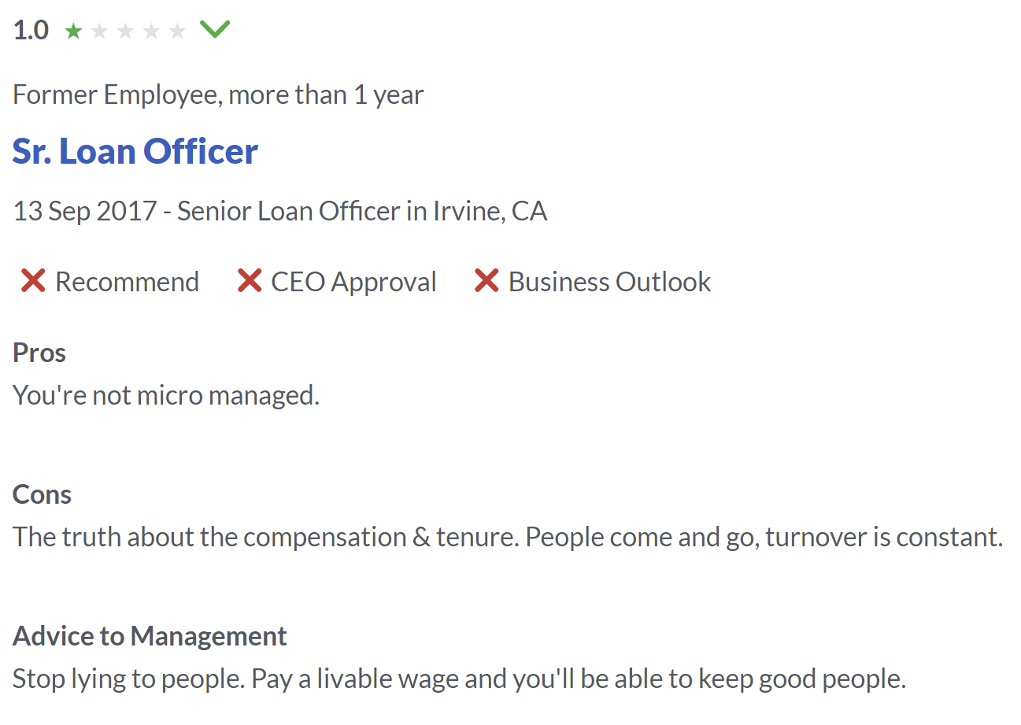The width and height of the screenshot is (1021, 725).
Task: Click the Former Employee tenure text
Action: coord(218,95)
